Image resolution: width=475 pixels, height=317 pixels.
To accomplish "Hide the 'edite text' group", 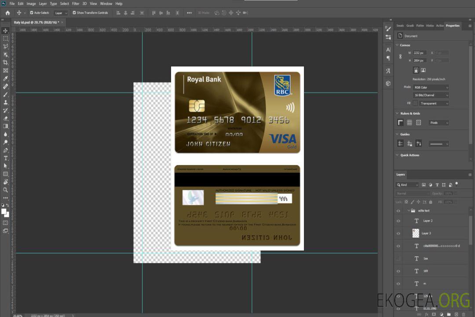I will 398,211.
